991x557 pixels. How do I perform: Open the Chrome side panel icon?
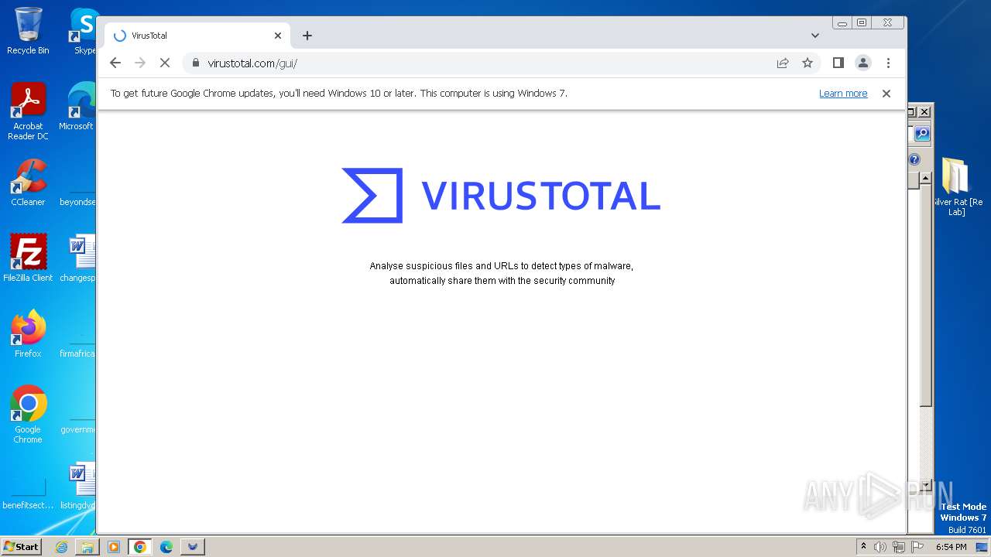(838, 63)
